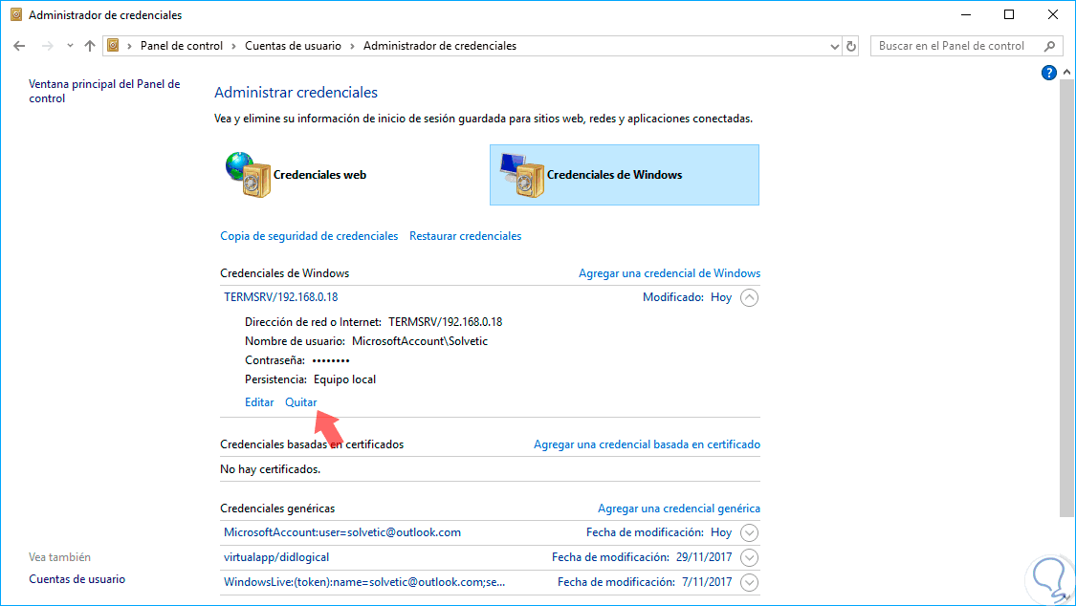Screen dimensions: 1076x606
Task: Click the Forward navigation arrow
Action: pos(48,46)
